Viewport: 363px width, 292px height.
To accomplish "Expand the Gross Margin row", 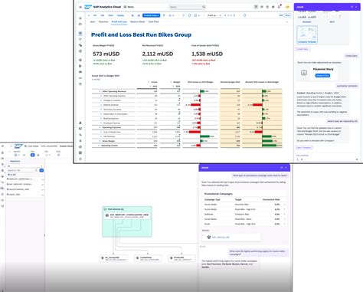I will pyautogui.click(x=100, y=141).
